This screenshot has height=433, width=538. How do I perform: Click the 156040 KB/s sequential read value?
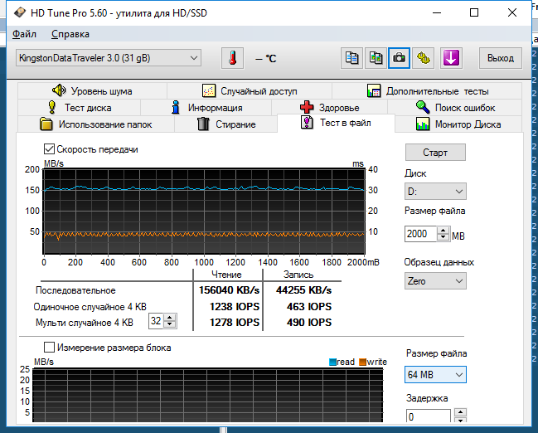point(229,290)
